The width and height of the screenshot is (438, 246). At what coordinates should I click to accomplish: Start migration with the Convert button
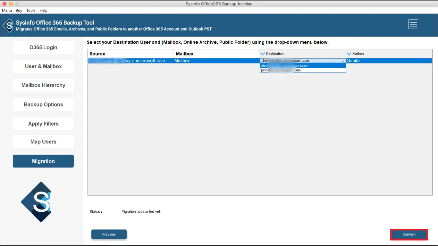[409, 234]
